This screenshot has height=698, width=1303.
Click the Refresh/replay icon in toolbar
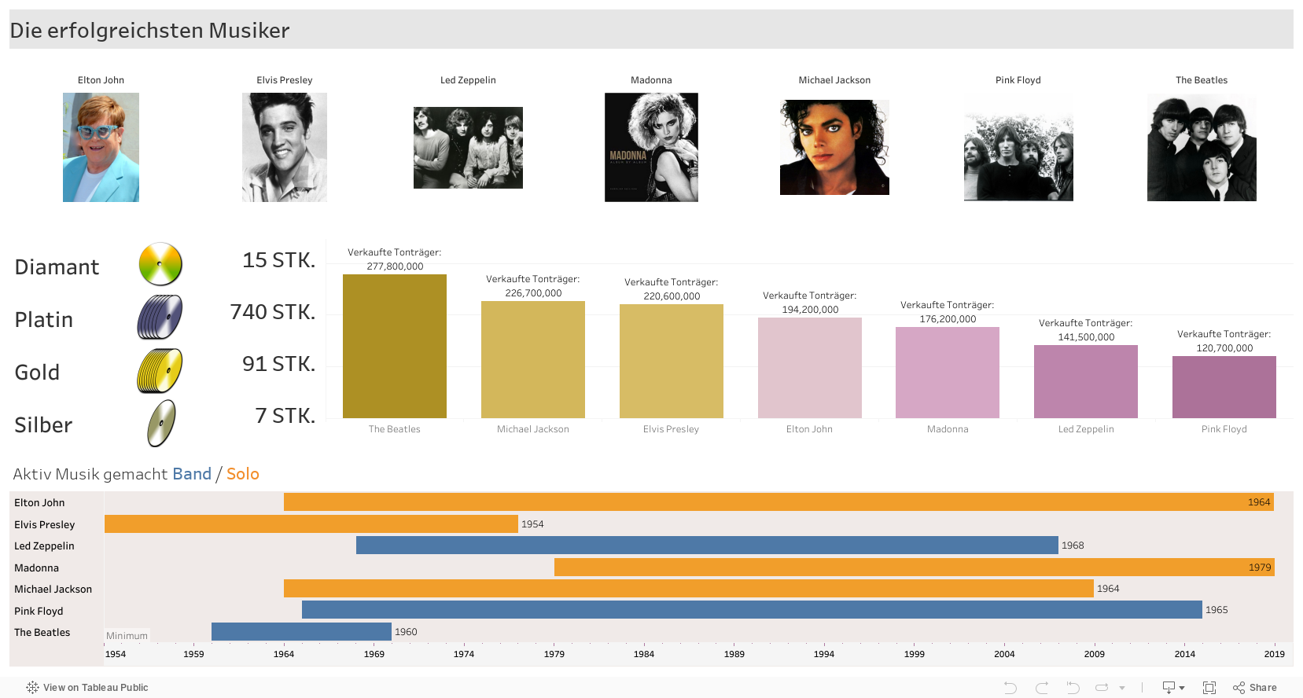click(1102, 688)
